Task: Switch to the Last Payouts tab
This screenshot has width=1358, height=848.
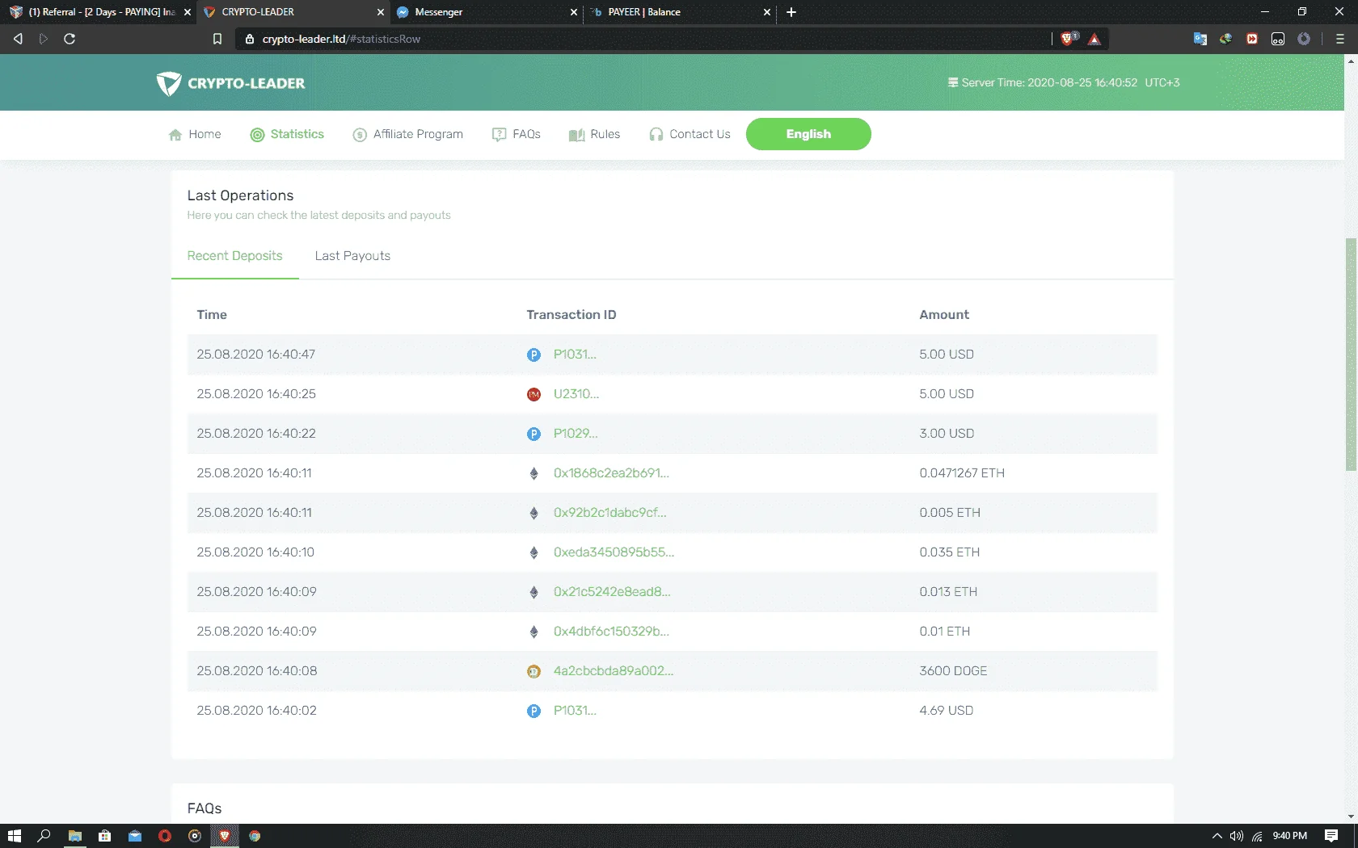Action: 352,256
